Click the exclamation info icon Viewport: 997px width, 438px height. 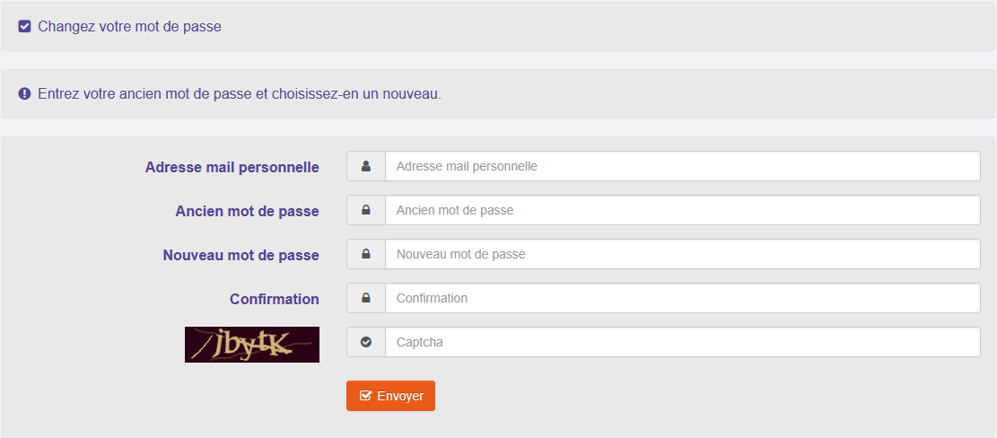click(x=25, y=93)
